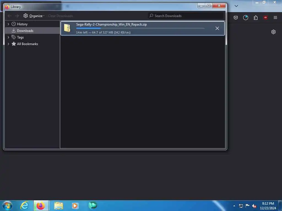The image size is (282, 211).
Task: Open Windows Explorer from taskbar
Action: click(x=58, y=206)
